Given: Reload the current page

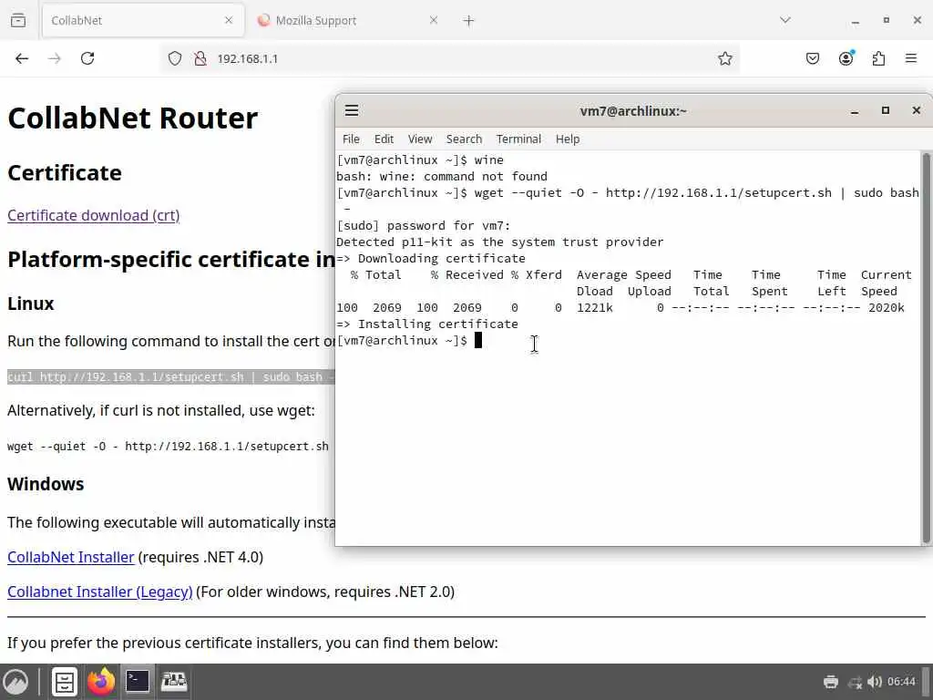Looking at the screenshot, I should click(87, 58).
